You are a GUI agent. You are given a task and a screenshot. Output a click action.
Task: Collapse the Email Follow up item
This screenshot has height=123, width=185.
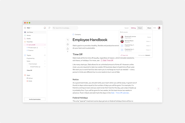pyautogui.click(x=45, y=67)
